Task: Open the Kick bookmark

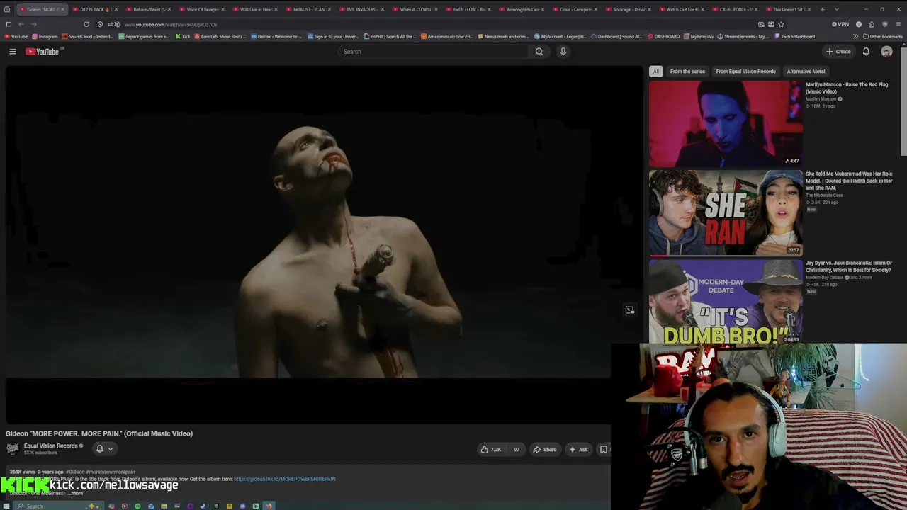Action: pyautogui.click(x=183, y=36)
